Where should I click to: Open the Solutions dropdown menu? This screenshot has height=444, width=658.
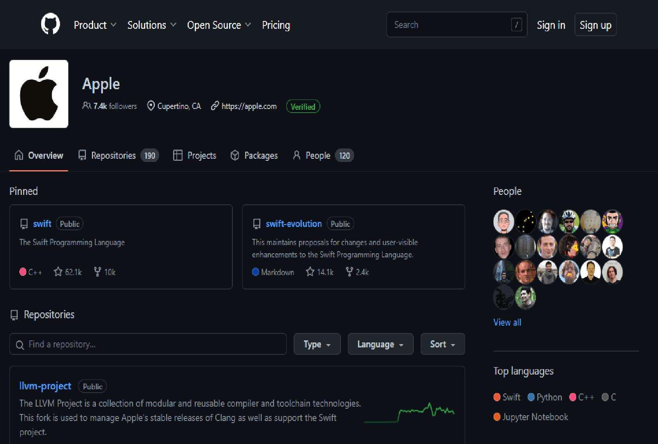[x=152, y=25]
